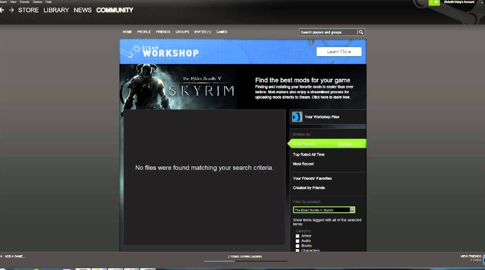Viewport: 485px width, 270px height.
Task: Tick the Audio category checkbox
Action: point(297,241)
